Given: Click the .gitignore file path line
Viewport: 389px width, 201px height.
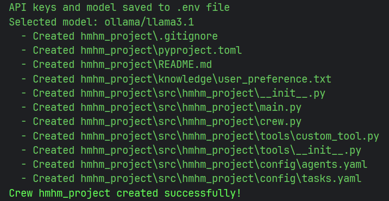Looking at the screenshot, I should (120, 36).
